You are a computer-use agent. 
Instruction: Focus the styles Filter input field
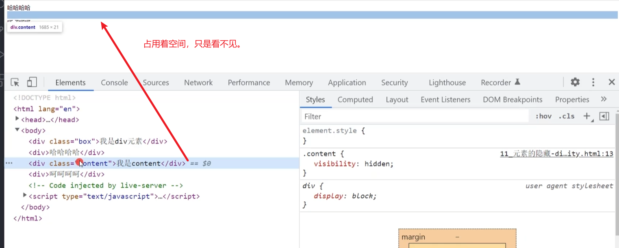[415, 116]
